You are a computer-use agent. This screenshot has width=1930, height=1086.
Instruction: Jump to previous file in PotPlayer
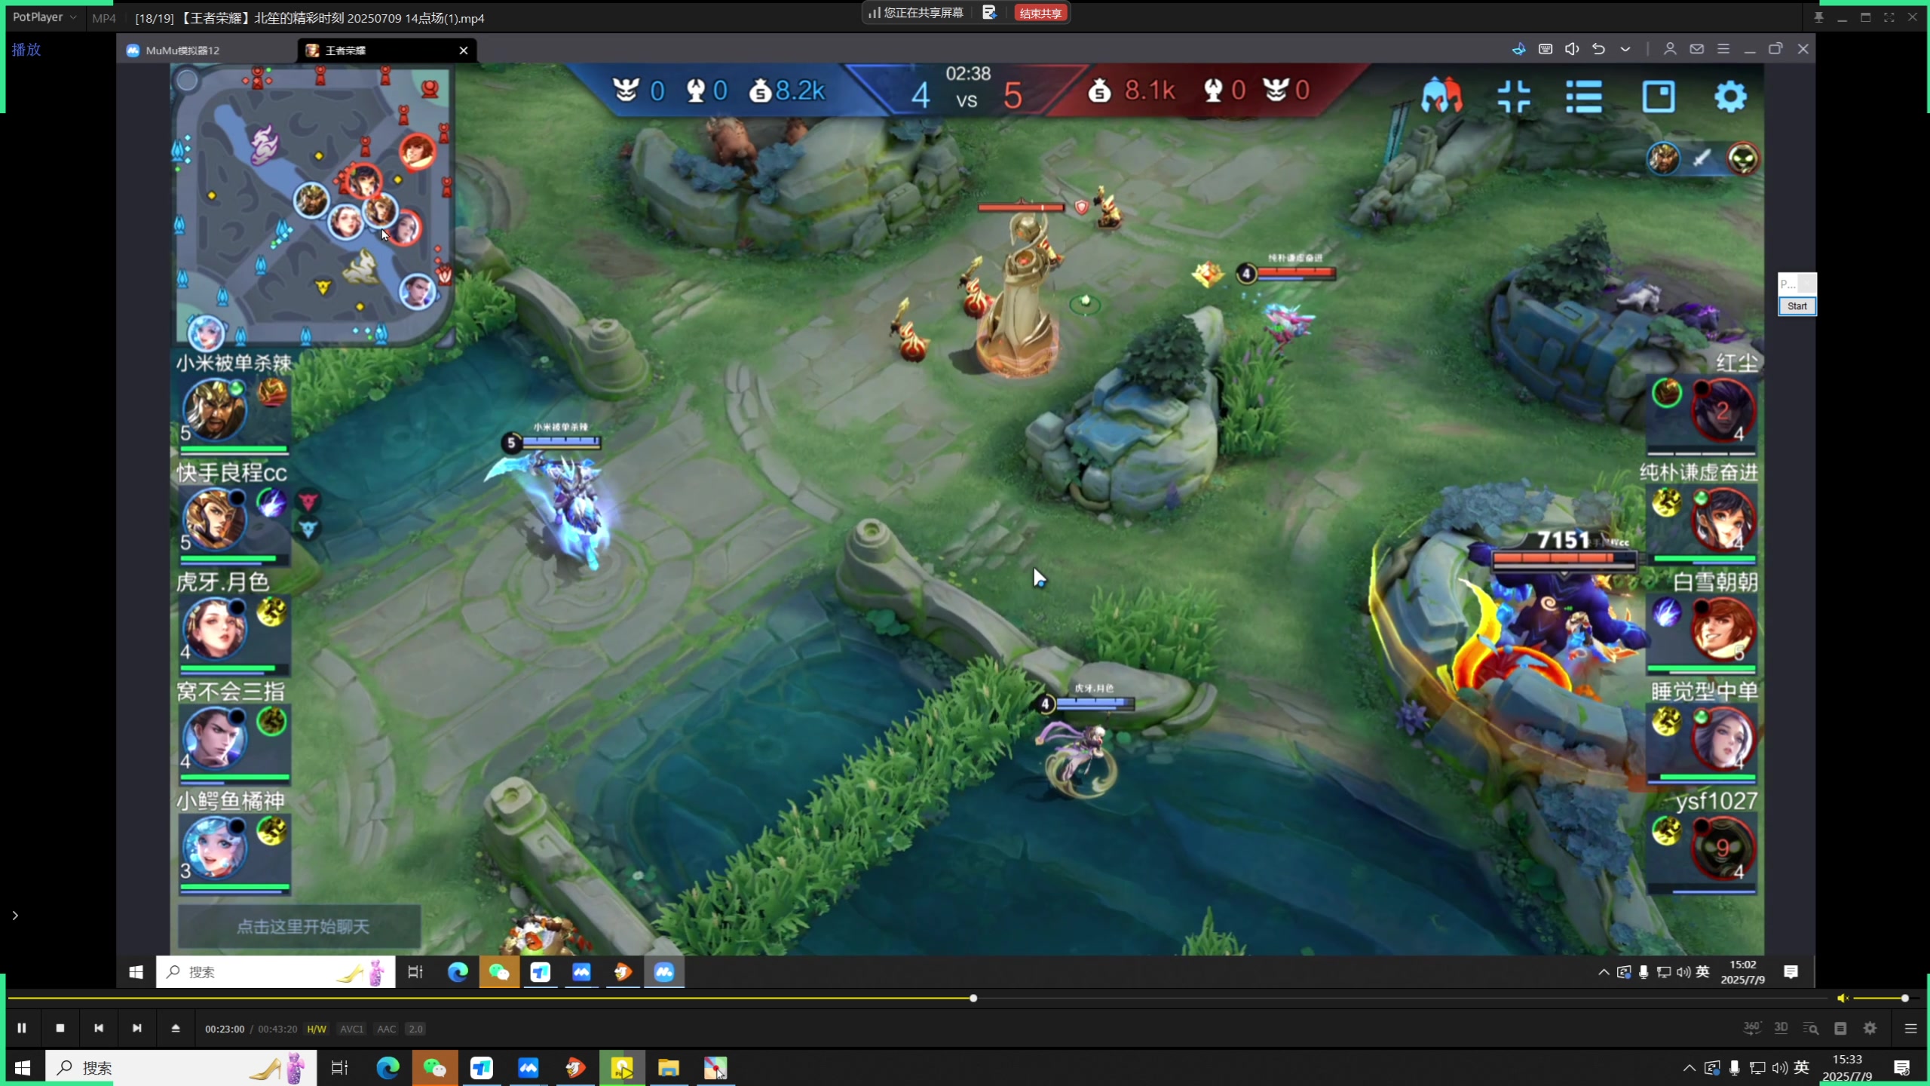click(99, 1028)
